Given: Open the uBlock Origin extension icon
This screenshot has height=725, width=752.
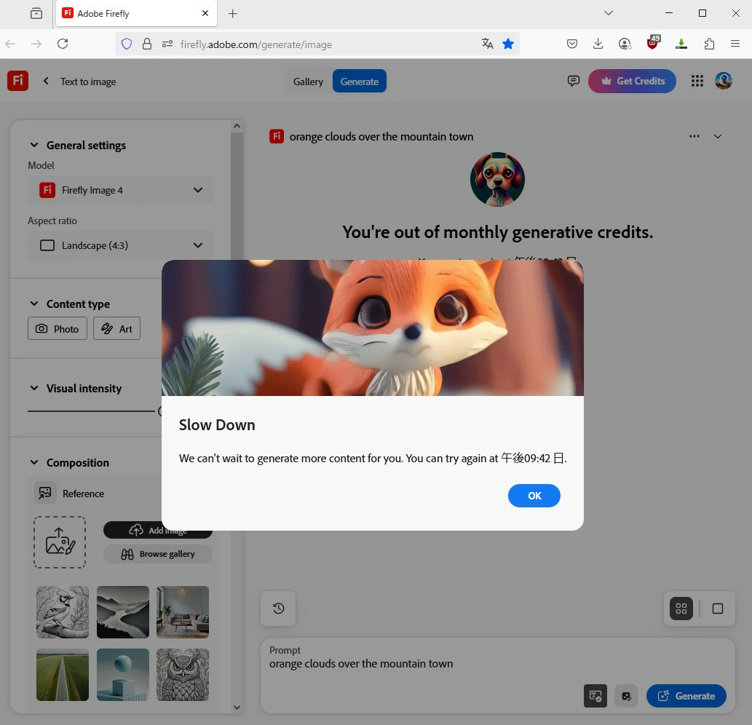Looking at the screenshot, I should pyautogui.click(x=653, y=42).
